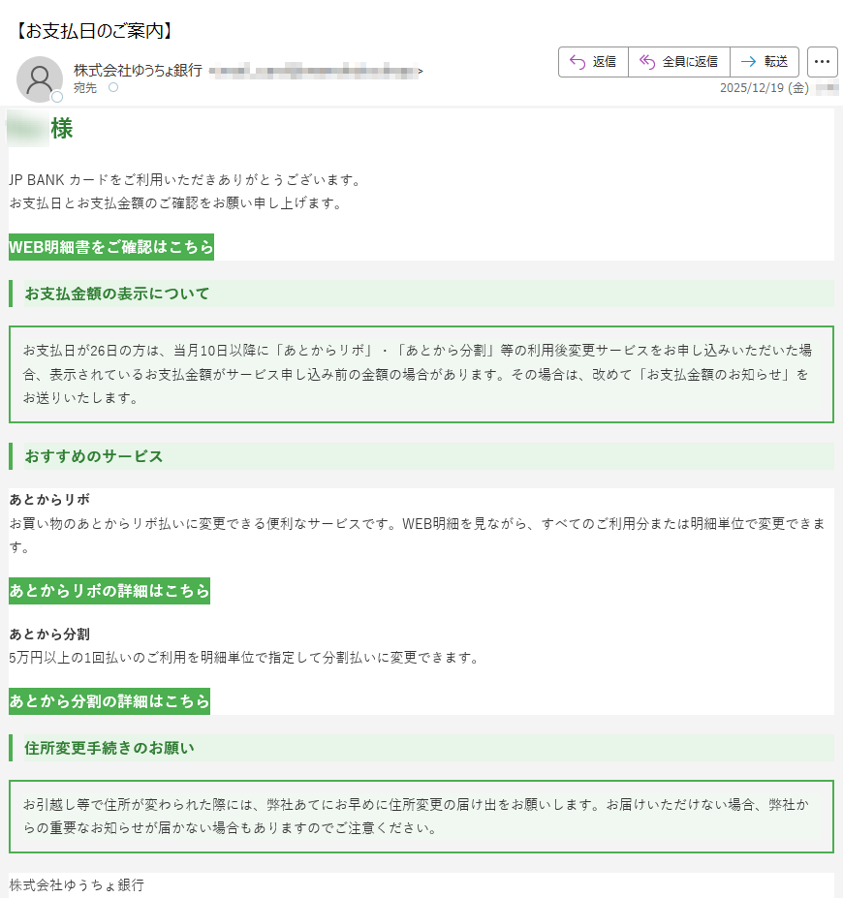843x898 pixels.
Task: Click the JP BANK カード greeting paragraph
Action: (x=184, y=180)
